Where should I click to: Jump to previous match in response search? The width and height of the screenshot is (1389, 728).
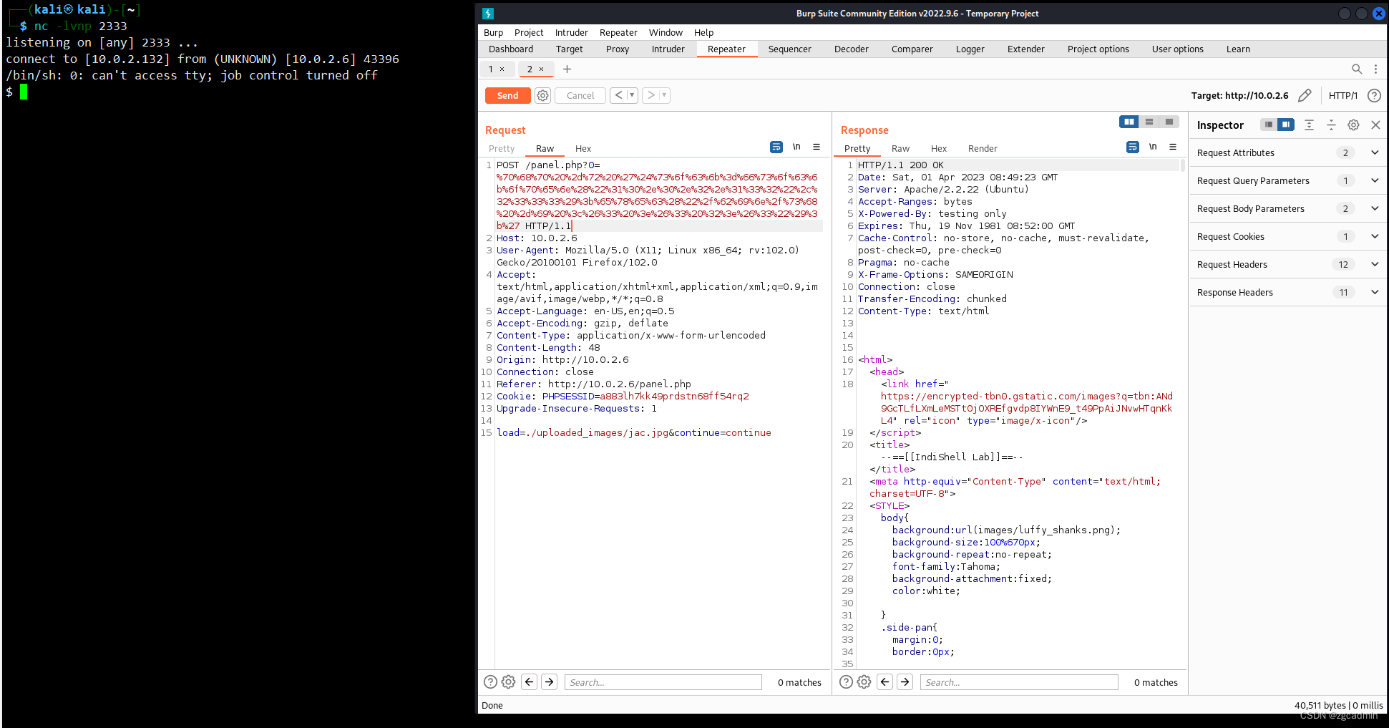[x=885, y=682]
